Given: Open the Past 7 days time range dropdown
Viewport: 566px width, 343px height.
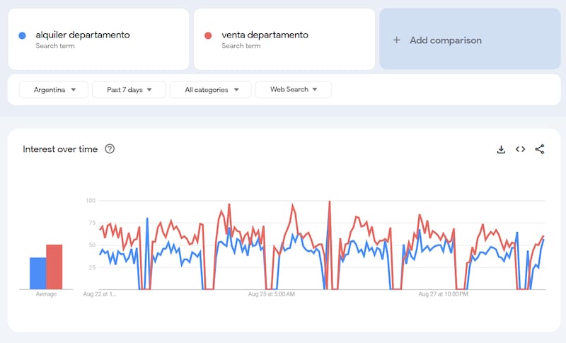Looking at the screenshot, I should point(129,90).
